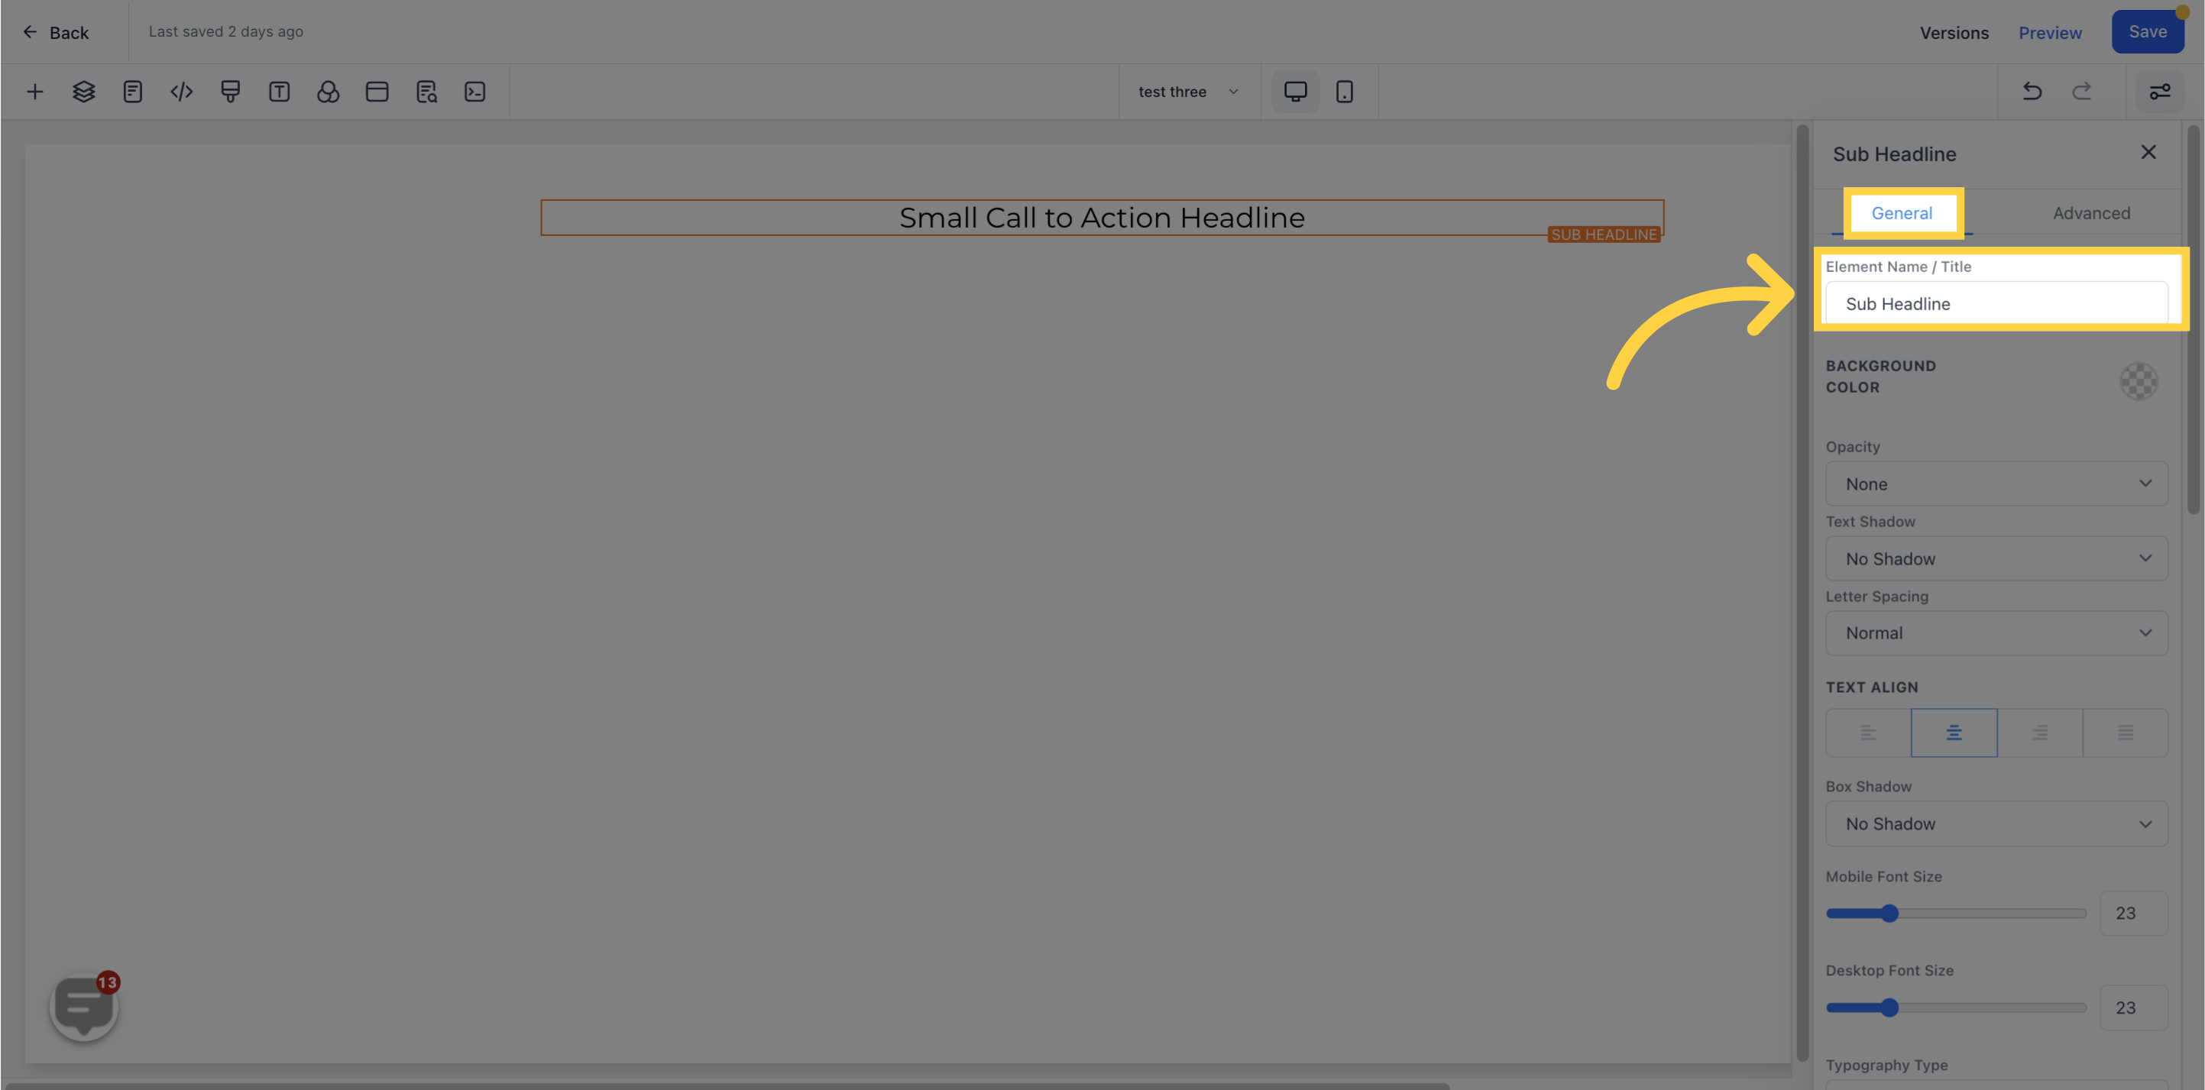The height and width of the screenshot is (1090, 2205).
Task: Drag the Desktop Font Size slider
Action: (x=1890, y=1007)
